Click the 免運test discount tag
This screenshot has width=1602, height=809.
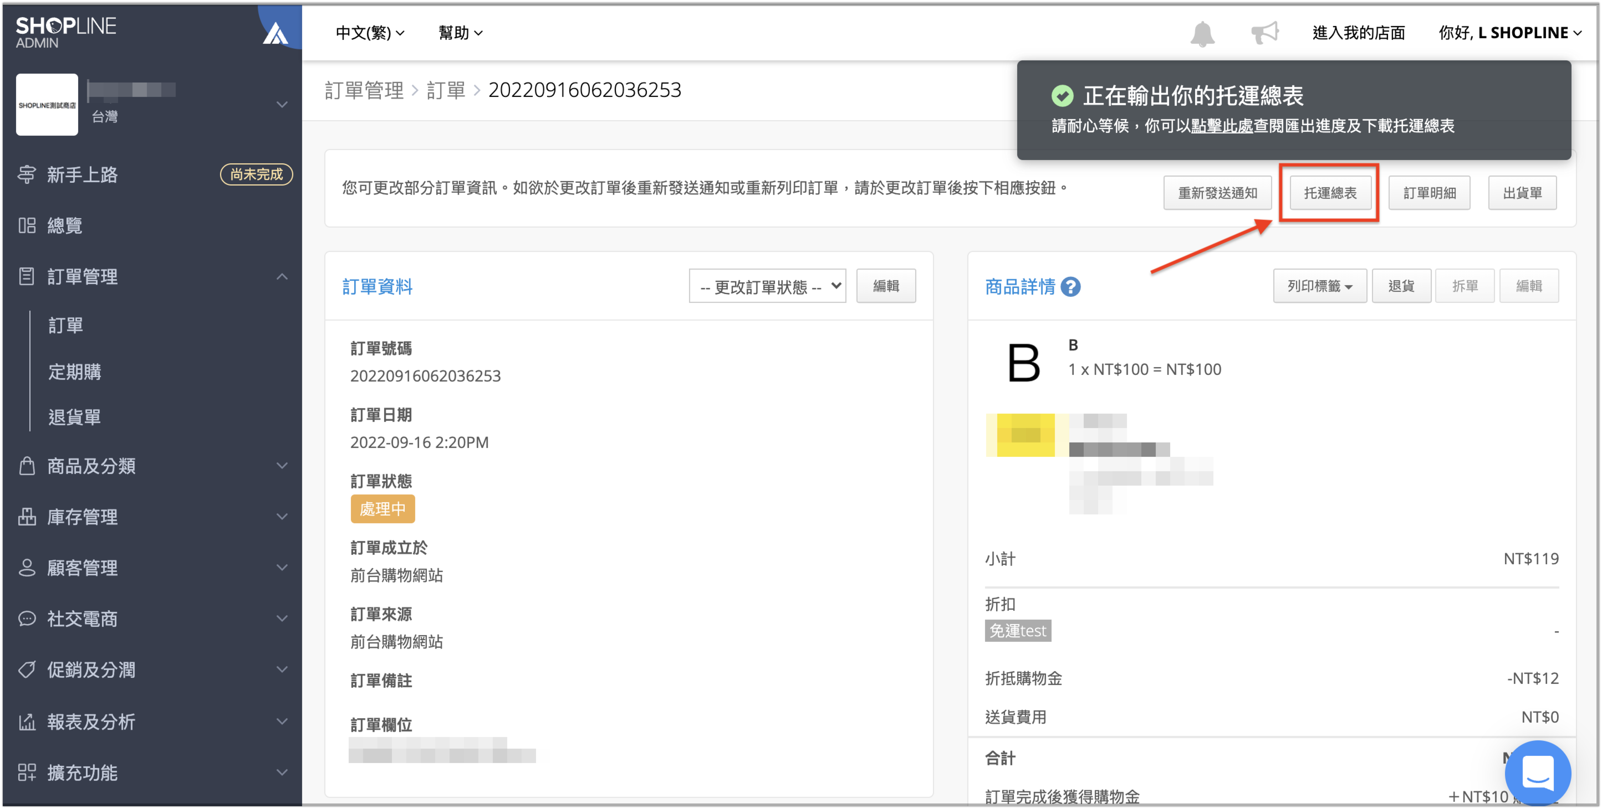coord(1017,631)
